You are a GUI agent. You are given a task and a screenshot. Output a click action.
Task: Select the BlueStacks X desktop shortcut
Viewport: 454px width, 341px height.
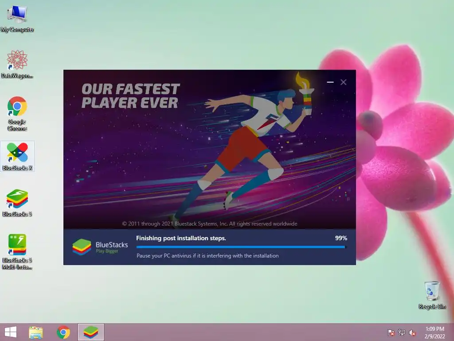click(17, 156)
